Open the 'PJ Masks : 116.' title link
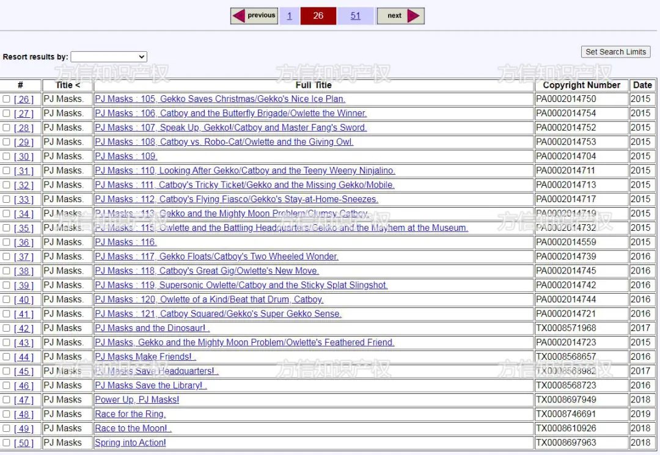 126,242
